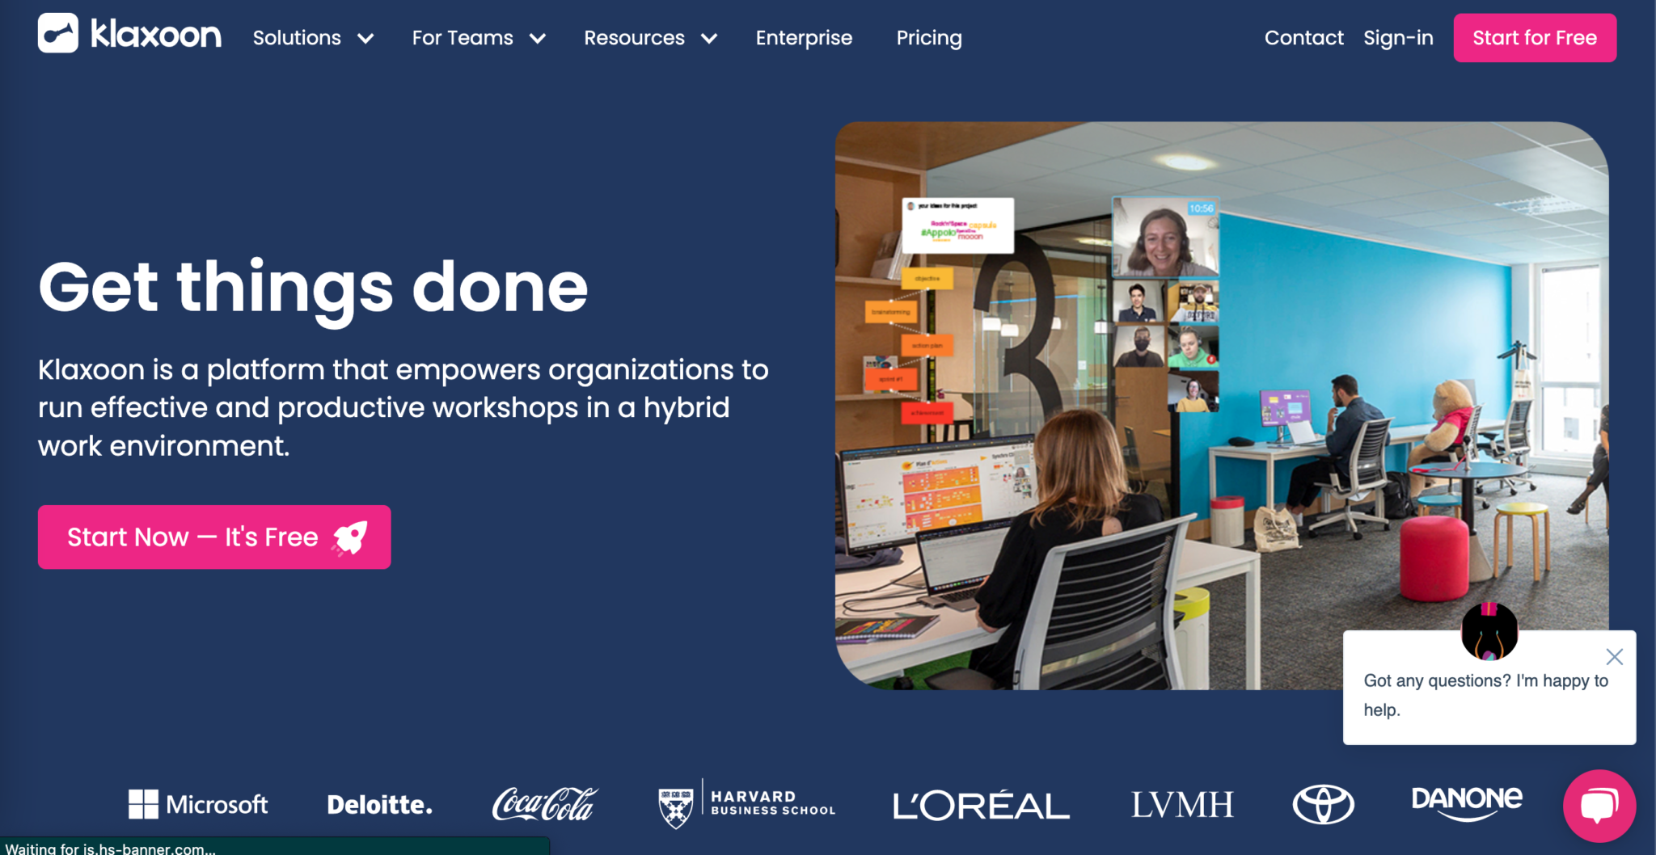Viewport: 1656px width, 855px height.
Task: Open the chat bubble widget
Action: point(1599,806)
